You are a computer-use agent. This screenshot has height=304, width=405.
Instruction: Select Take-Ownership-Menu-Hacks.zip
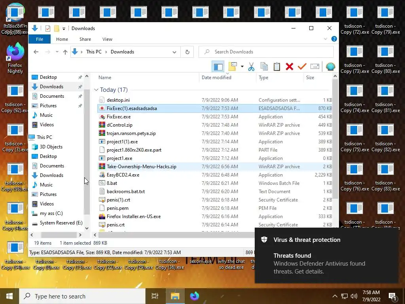tap(141, 167)
